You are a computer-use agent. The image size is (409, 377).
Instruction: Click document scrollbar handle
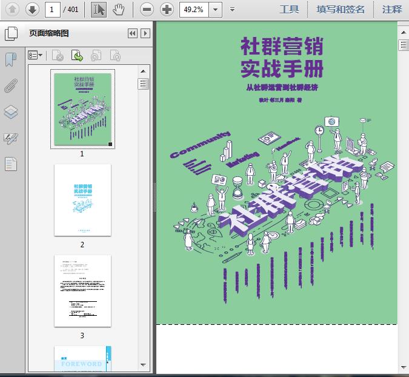(404, 45)
